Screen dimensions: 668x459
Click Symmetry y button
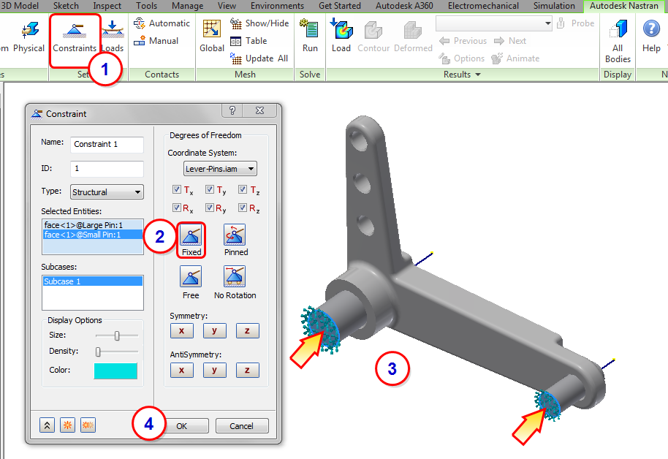click(x=214, y=330)
